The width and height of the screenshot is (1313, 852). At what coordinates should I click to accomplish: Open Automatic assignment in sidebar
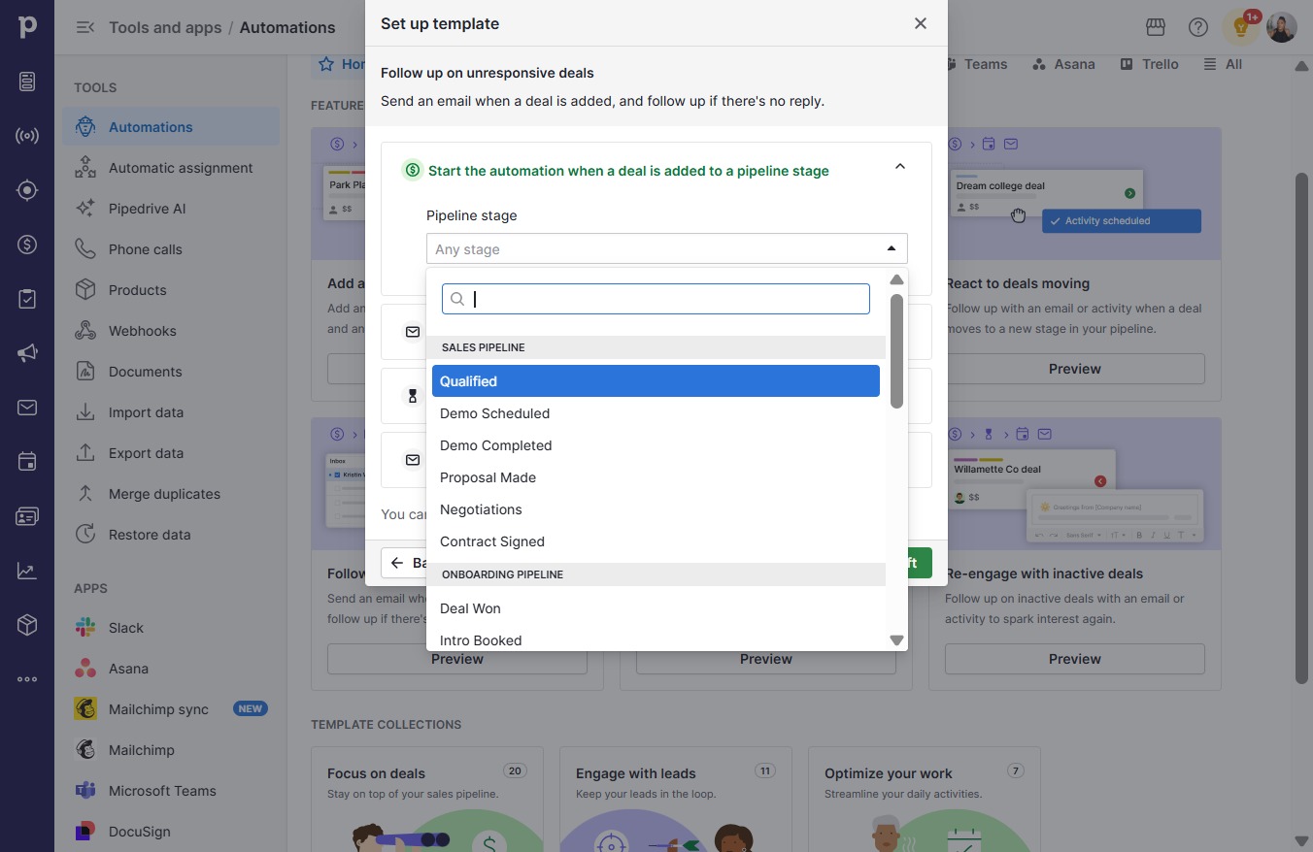[x=171, y=168]
